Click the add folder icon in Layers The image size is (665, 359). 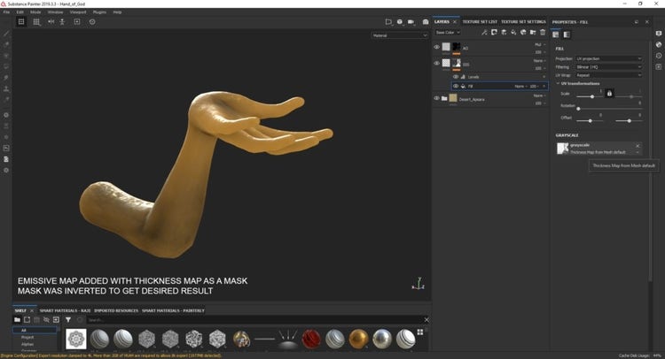tap(532, 33)
